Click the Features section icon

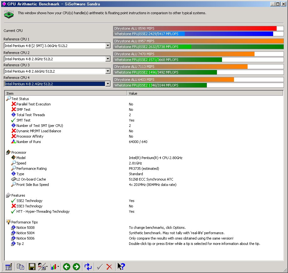pos(8,195)
